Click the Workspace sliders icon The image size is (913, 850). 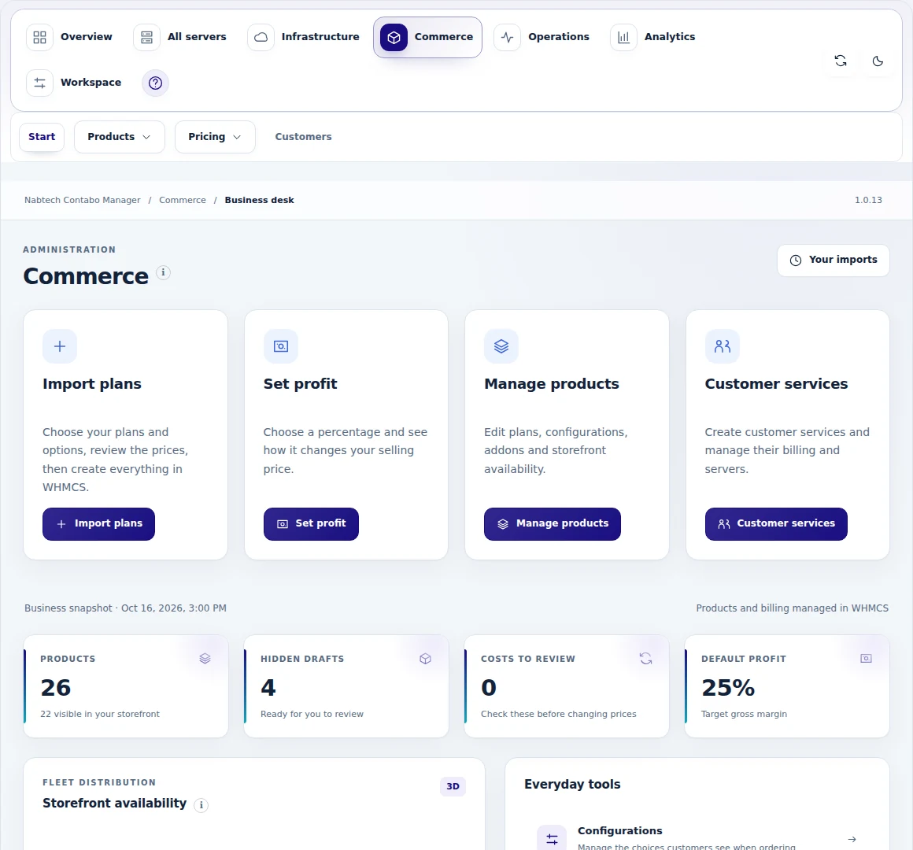pyautogui.click(x=39, y=83)
